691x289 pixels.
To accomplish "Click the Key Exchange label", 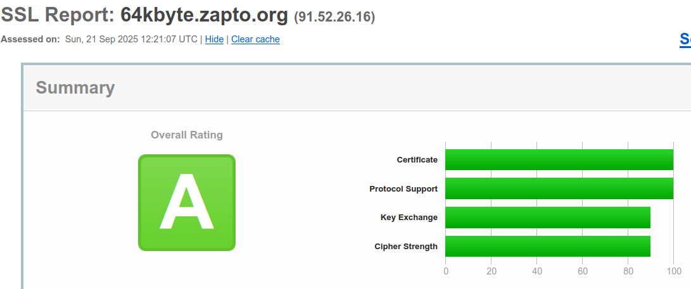I will (x=409, y=218).
